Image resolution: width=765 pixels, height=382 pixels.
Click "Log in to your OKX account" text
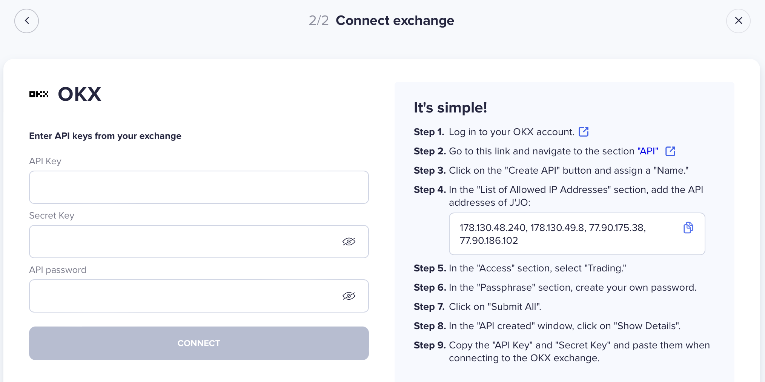coord(511,132)
